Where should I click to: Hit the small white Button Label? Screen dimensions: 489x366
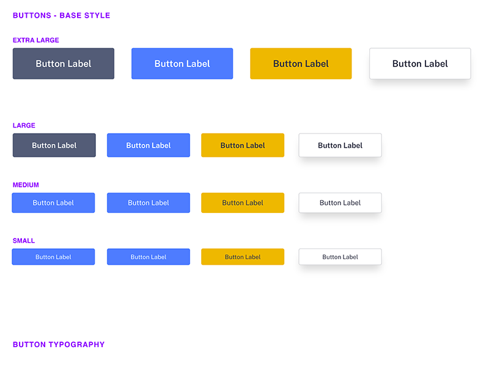click(x=340, y=257)
